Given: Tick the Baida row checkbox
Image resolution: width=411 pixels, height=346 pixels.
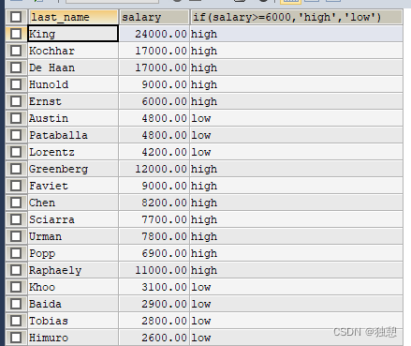Looking at the screenshot, I should (16, 304).
